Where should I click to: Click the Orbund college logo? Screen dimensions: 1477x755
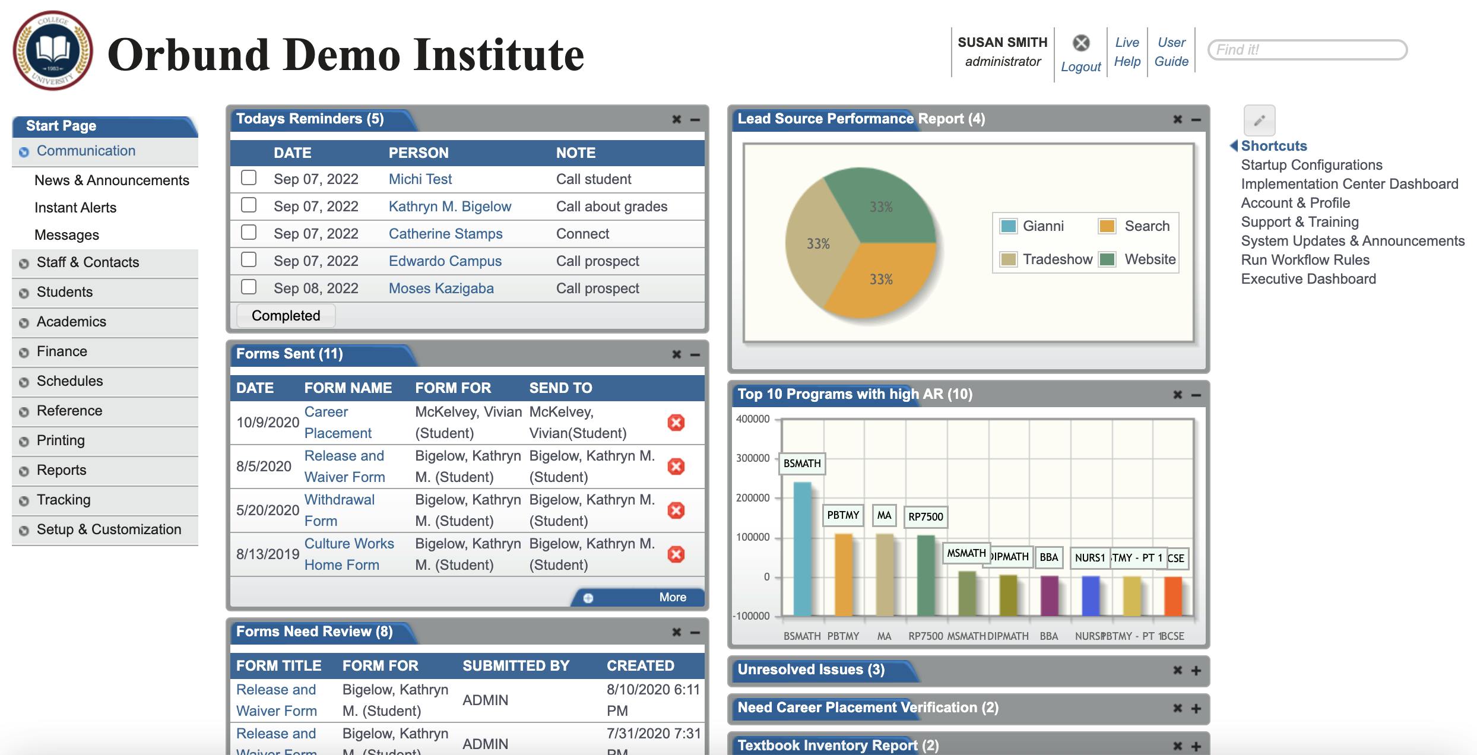click(x=53, y=51)
